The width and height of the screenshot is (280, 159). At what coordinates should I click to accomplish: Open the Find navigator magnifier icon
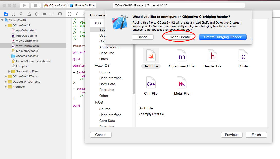[x=21, y=14]
